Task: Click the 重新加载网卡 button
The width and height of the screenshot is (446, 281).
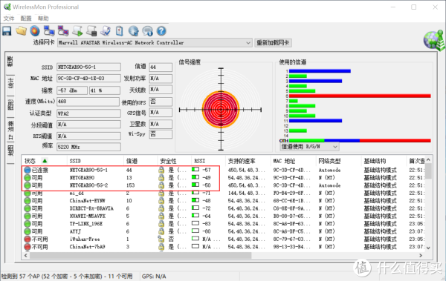Action: [x=273, y=43]
